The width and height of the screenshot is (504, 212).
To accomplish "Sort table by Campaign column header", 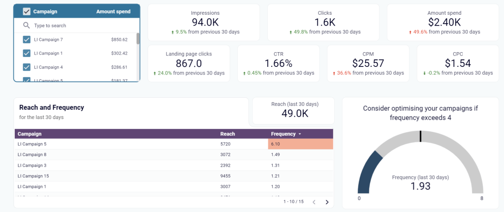I will tap(30, 134).
